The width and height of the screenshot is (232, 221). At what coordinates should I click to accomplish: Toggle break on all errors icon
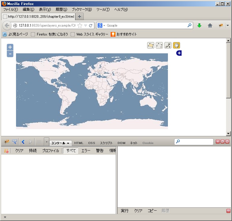pyautogui.click(x=6, y=151)
